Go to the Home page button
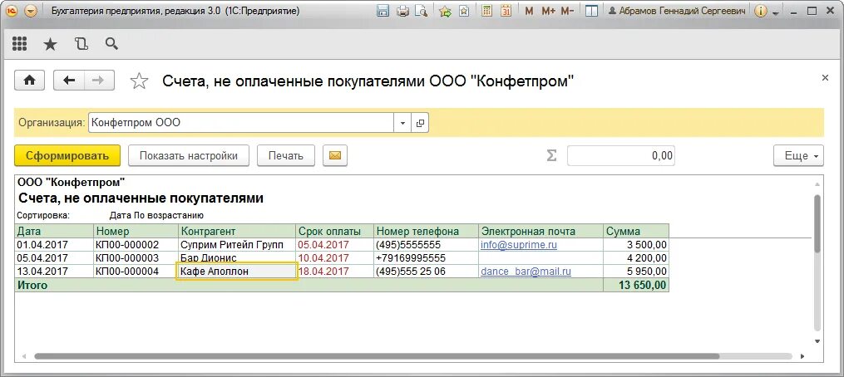This screenshot has height=377, width=844. (x=30, y=80)
